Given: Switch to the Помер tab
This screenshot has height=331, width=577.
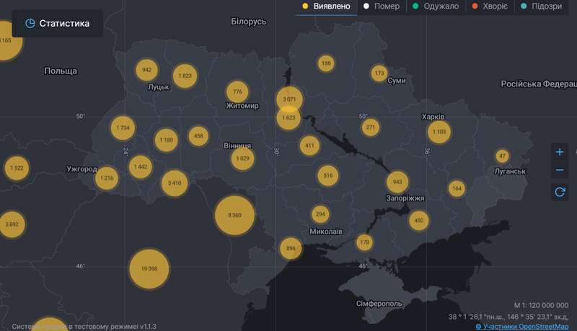Looking at the screenshot, I should pyautogui.click(x=382, y=6).
